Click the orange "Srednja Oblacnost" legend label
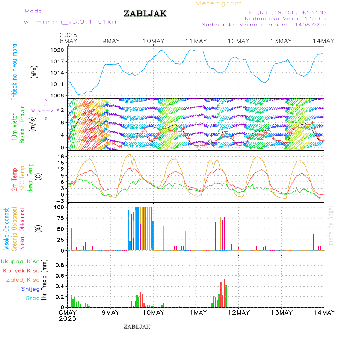Screen dimensions: 338x338 (14, 229)
